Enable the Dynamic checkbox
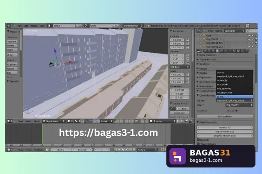Screen dimensions: 262x174 (198, 140)
